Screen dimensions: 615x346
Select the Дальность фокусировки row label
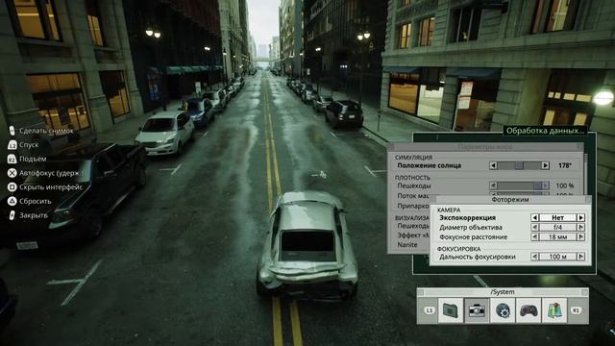coord(478,257)
